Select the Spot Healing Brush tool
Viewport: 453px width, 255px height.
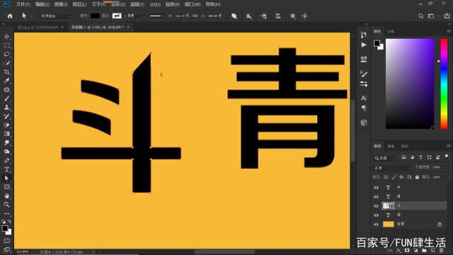6,90
